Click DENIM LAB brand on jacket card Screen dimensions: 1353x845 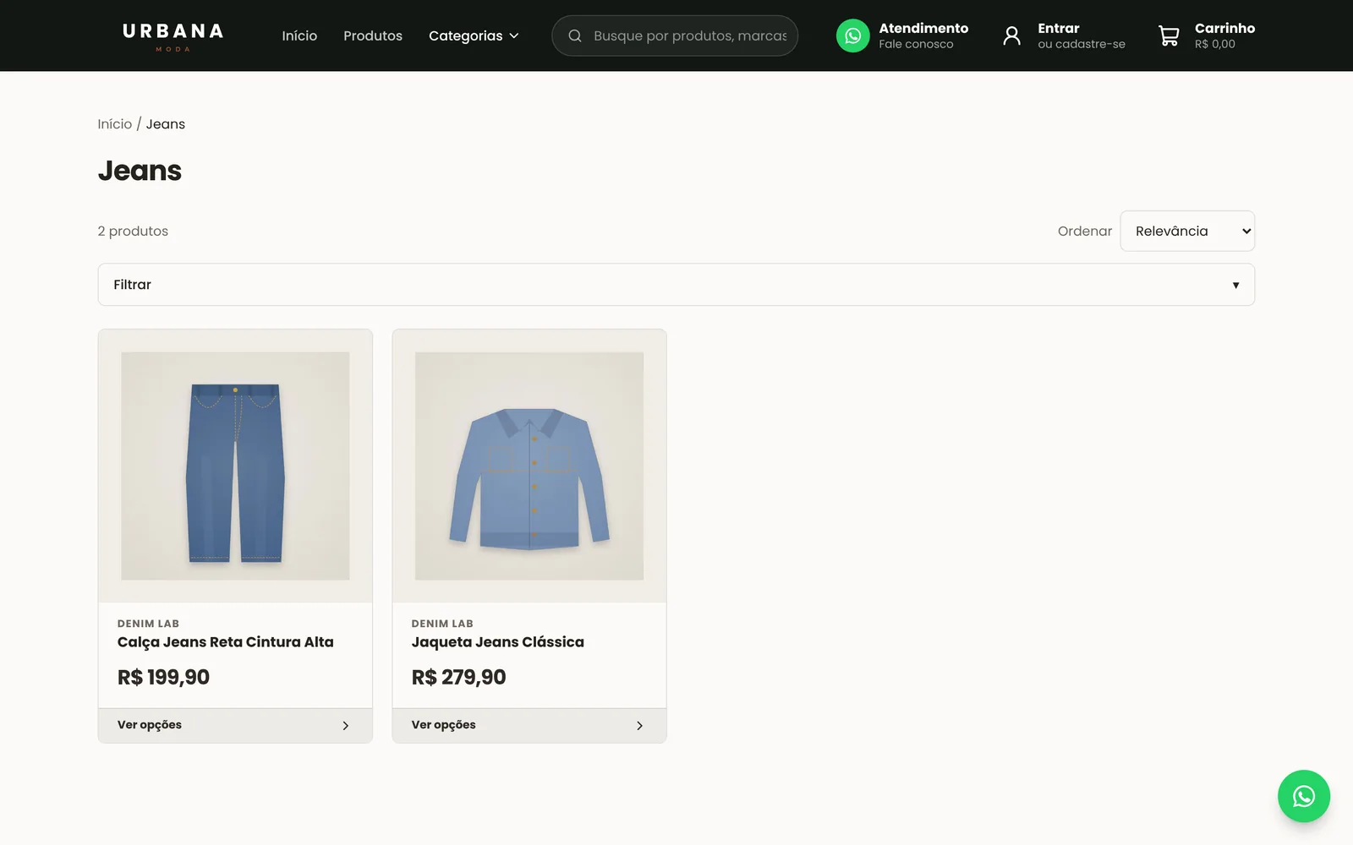[442, 624]
